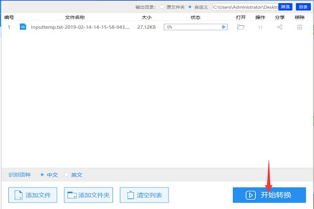This screenshot has height=209, width=314.
Task: Choose 英文 as recognition language
Action: tap(66, 175)
